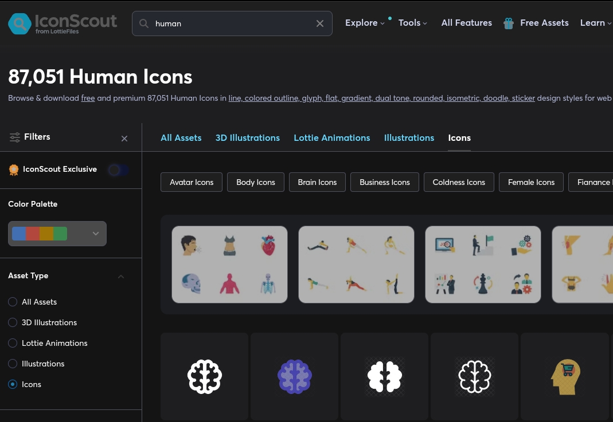Open the white outlined brain icon

tap(205, 376)
